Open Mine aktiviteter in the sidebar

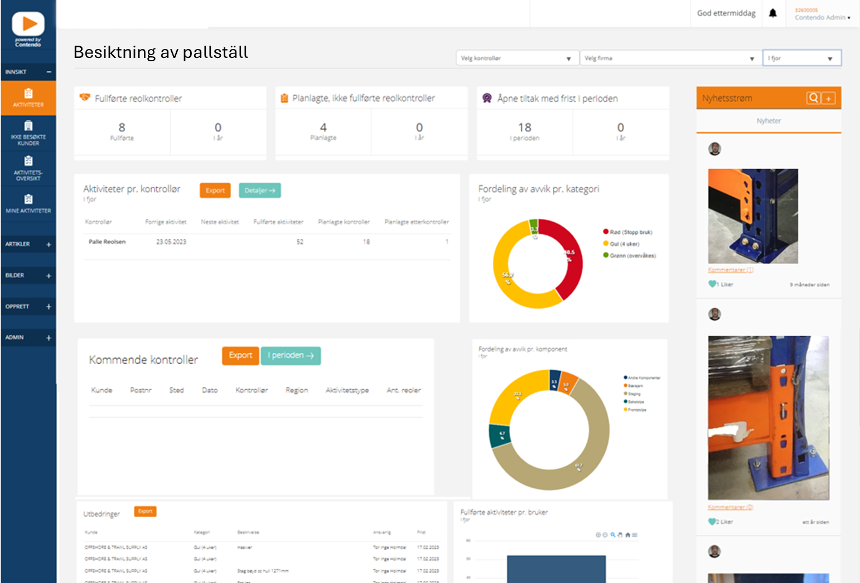(x=28, y=204)
